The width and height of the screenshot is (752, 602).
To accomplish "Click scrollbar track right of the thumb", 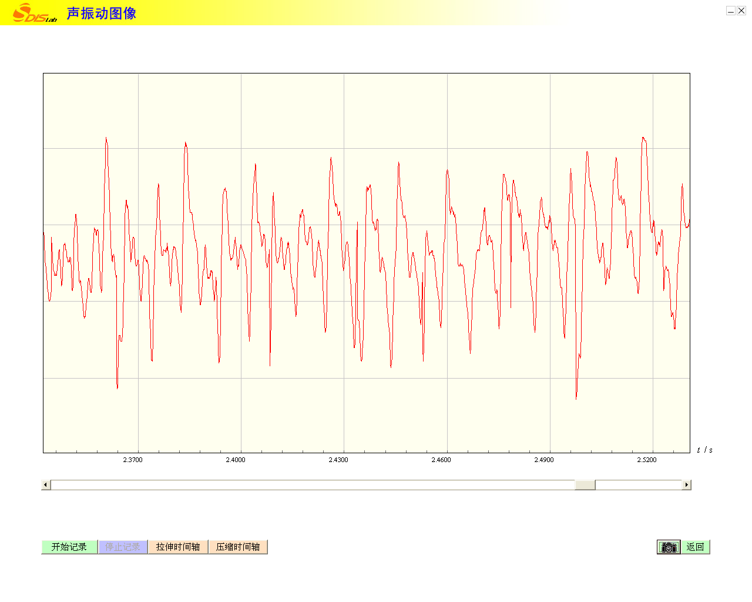I will pos(638,485).
